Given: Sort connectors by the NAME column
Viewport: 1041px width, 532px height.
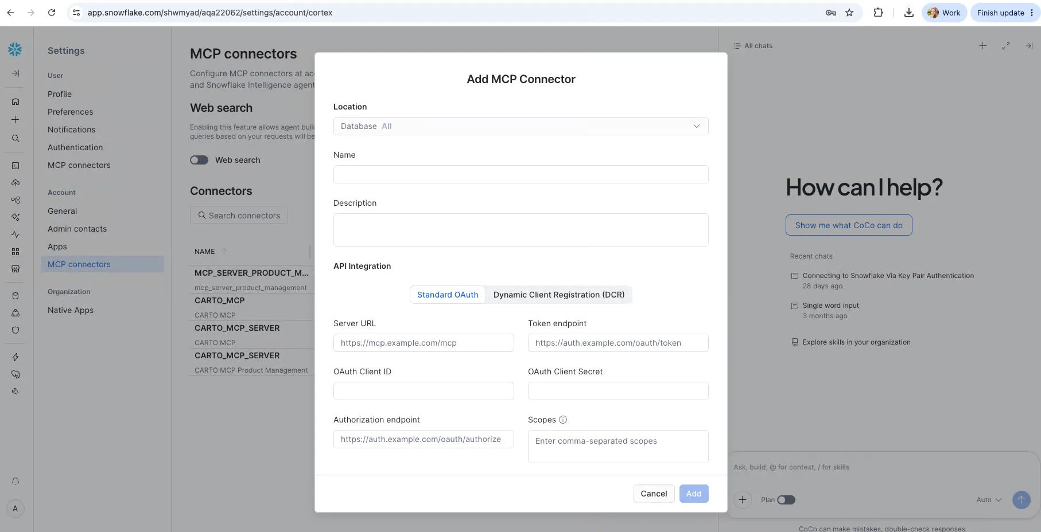Looking at the screenshot, I should click(x=211, y=252).
